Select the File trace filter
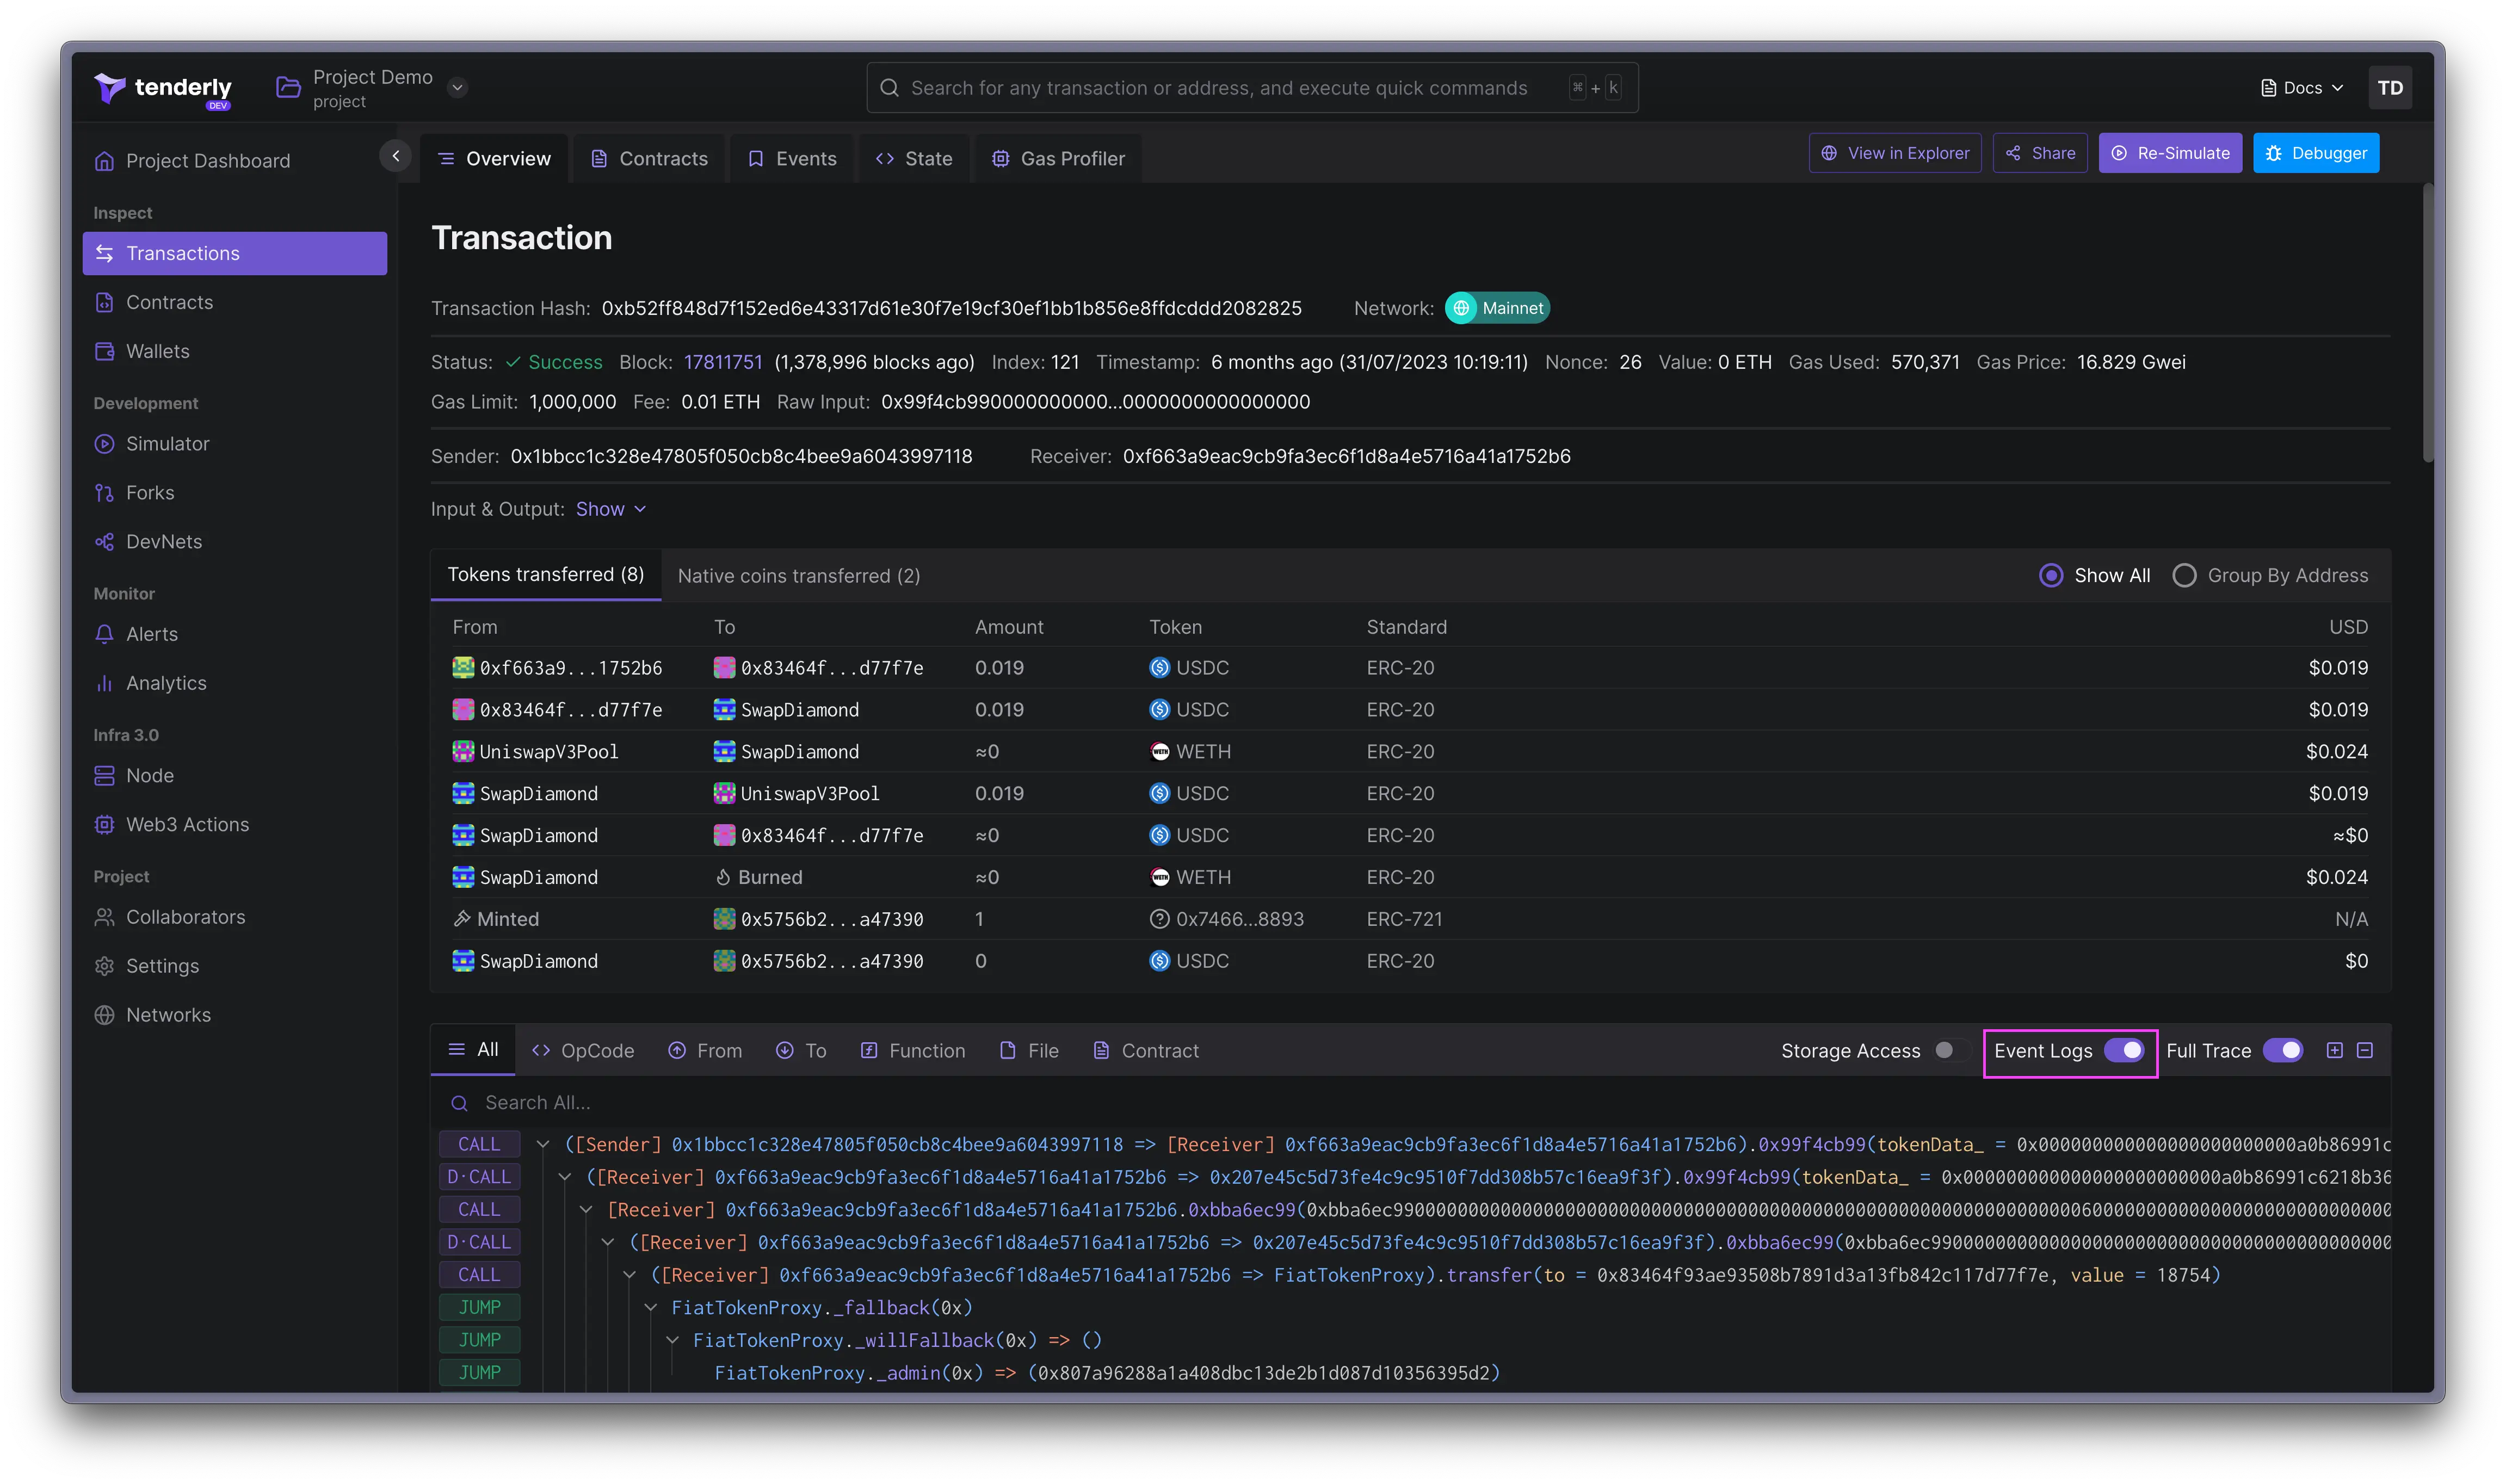 pyautogui.click(x=1029, y=1051)
